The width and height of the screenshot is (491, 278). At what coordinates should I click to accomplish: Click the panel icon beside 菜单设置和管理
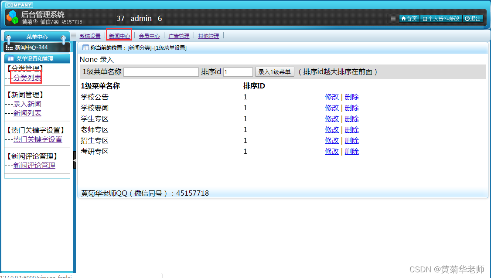pos(10,58)
